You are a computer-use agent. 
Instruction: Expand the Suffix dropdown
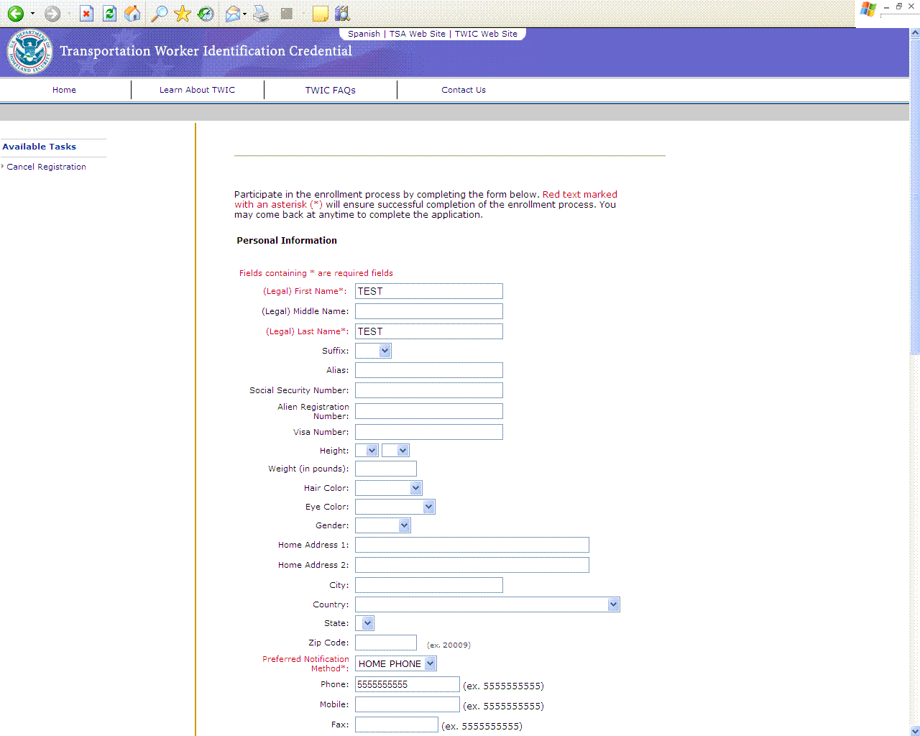click(385, 351)
